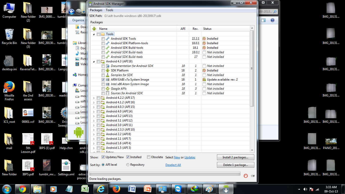345x194 pixels.
Task: Click the Tools folder icon in package tree
Action: pos(103,34)
